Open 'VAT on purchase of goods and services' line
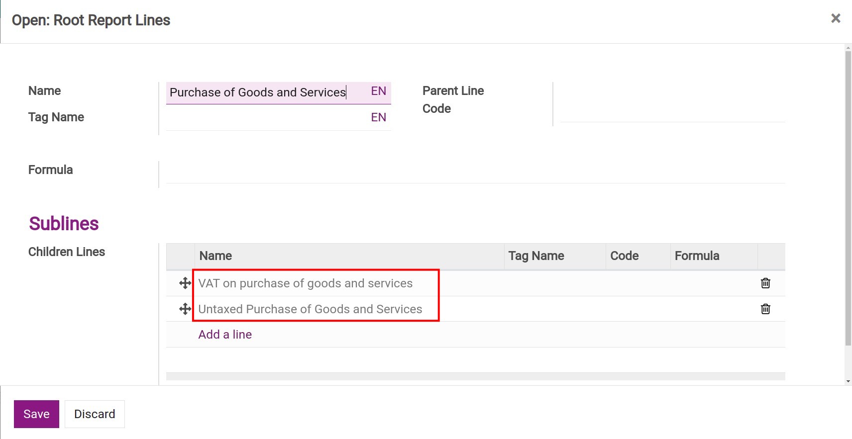The image size is (852, 439). point(305,283)
